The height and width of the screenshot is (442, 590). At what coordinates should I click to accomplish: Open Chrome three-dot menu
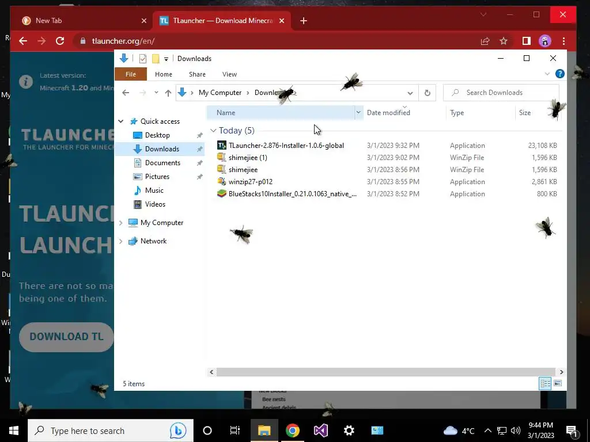point(563,41)
